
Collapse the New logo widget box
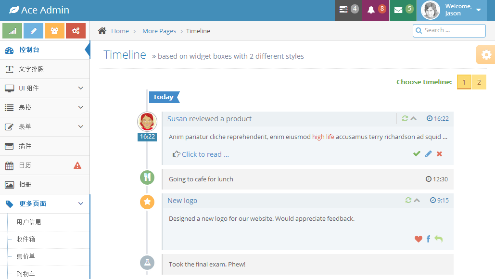click(417, 201)
